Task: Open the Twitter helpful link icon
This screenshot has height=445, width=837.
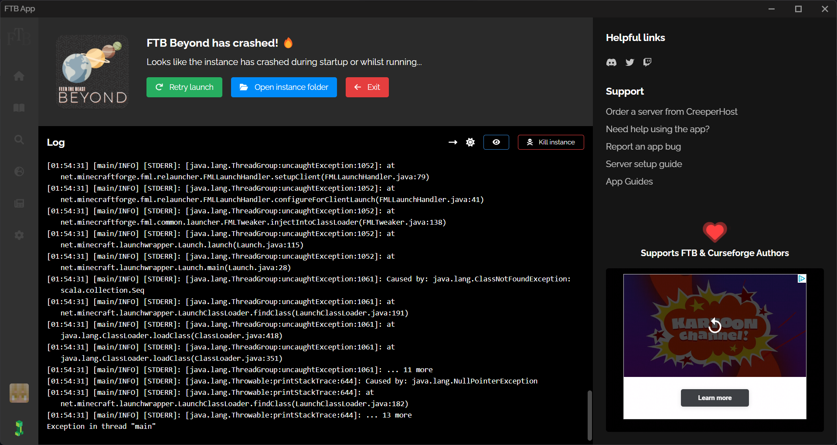Action: point(629,62)
